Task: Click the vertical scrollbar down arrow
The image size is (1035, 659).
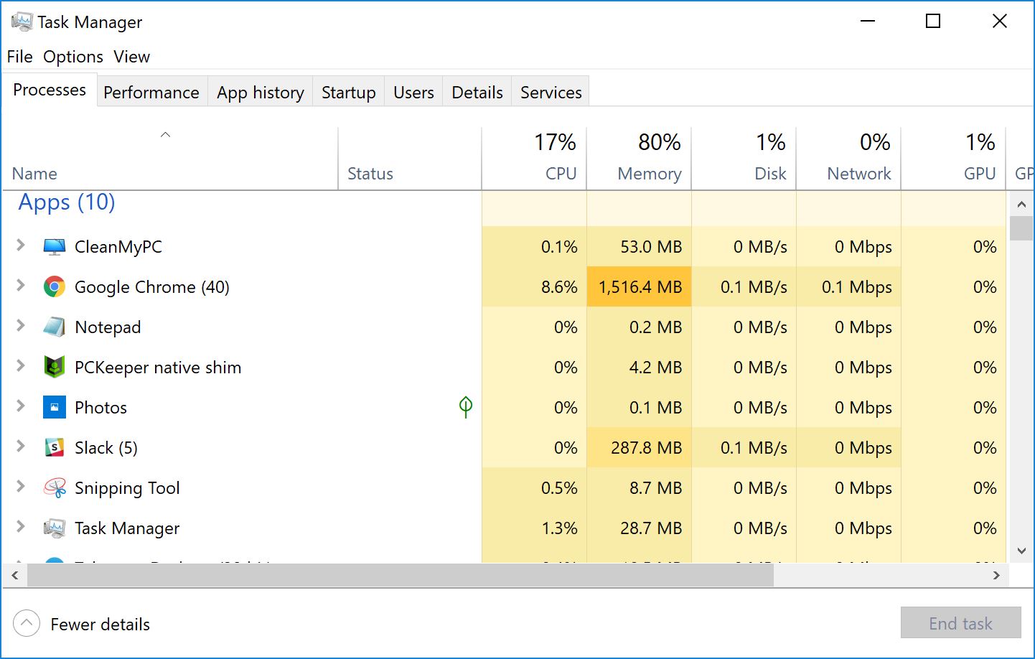Action: point(1021,551)
